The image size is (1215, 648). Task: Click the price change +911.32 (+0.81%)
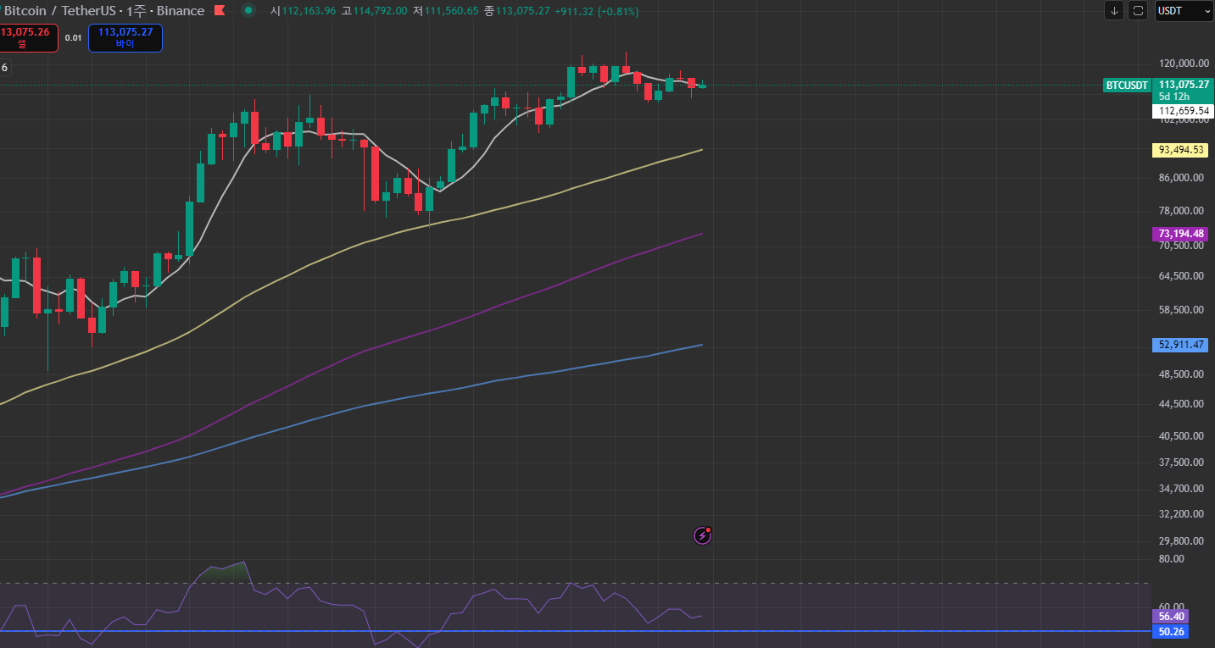[x=597, y=11]
